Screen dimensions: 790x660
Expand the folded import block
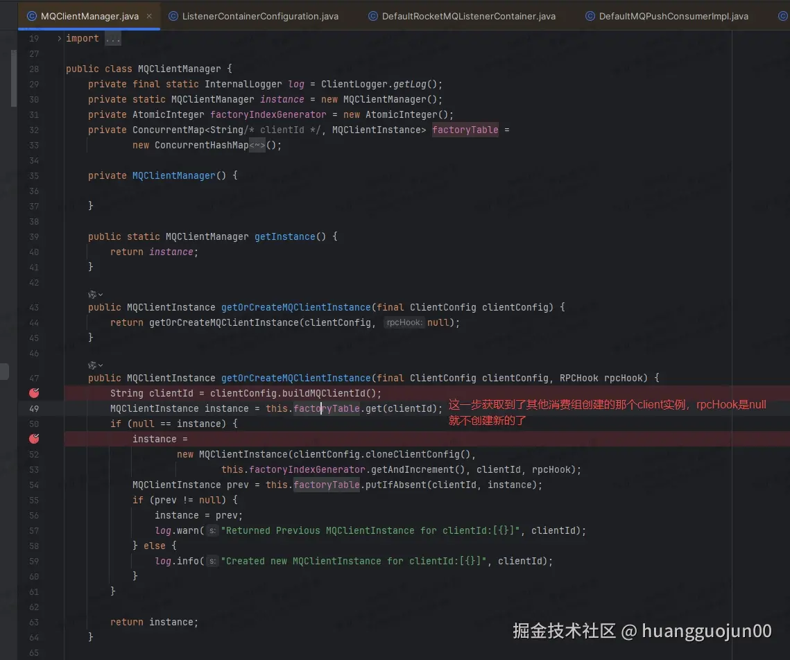59,38
